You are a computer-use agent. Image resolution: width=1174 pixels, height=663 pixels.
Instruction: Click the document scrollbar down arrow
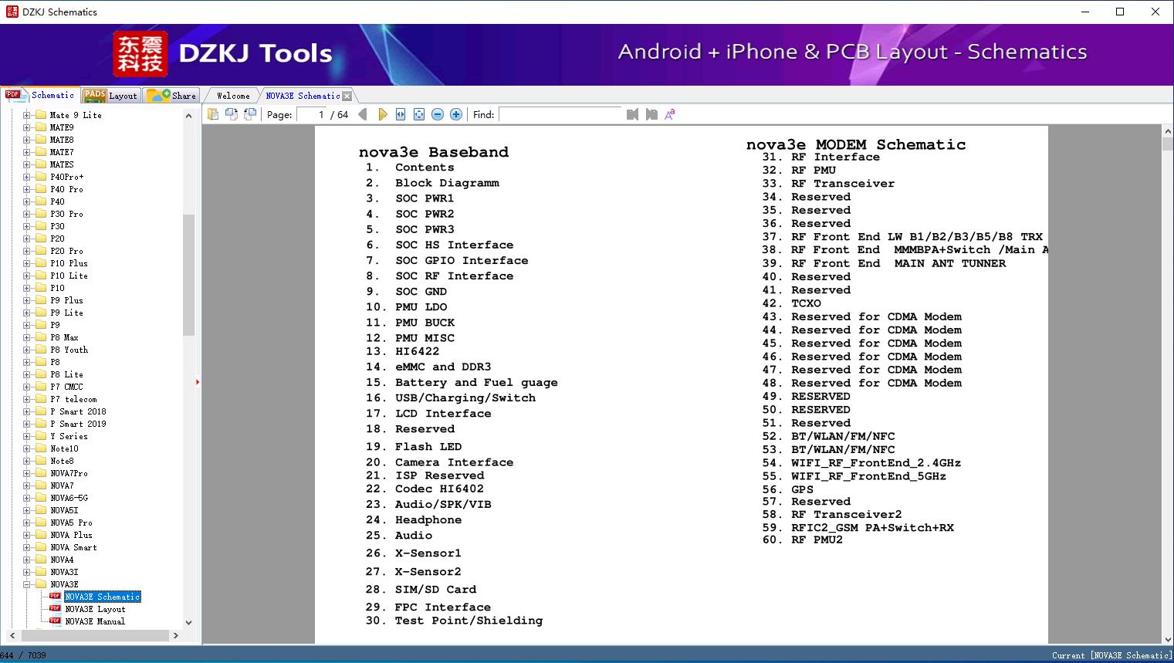[x=1167, y=638]
